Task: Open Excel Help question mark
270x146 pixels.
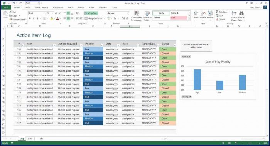Action: click(x=247, y=3)
